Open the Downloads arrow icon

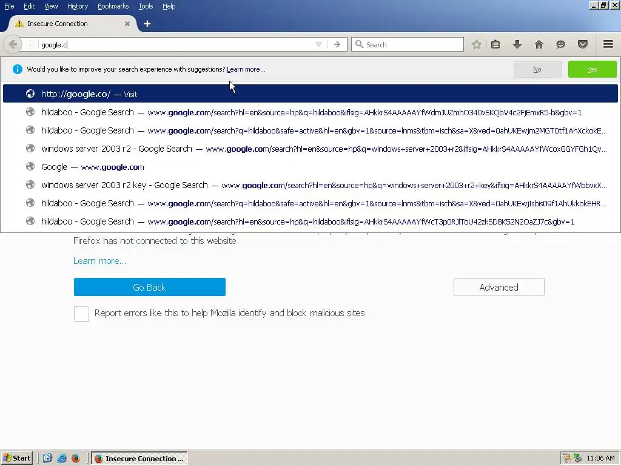517,44
